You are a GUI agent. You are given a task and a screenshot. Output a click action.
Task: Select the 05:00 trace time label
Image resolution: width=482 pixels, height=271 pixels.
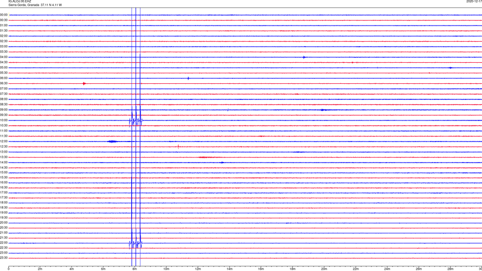click(x=4, y=68)
